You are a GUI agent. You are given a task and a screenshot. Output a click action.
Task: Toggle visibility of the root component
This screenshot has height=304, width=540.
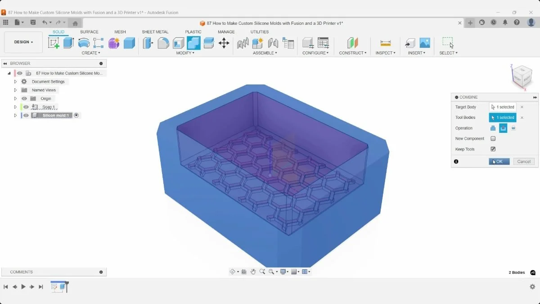tap(20, 73)
